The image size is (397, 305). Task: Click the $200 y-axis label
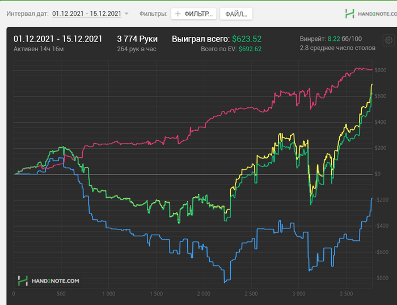[381, 148]
